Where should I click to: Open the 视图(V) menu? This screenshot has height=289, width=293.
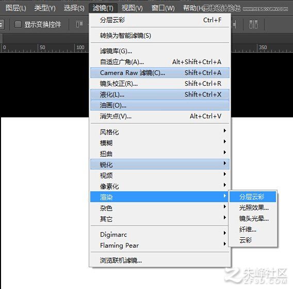point(132,8)
